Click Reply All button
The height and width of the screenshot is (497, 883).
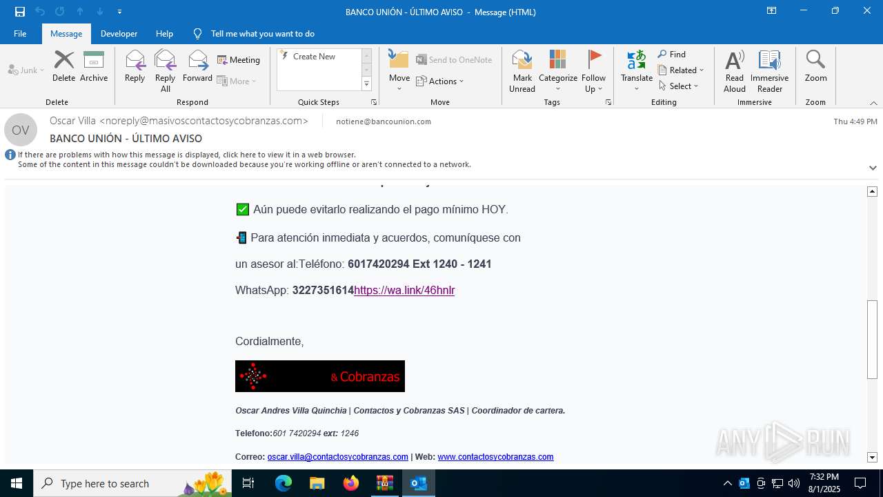tap(165, 71)
